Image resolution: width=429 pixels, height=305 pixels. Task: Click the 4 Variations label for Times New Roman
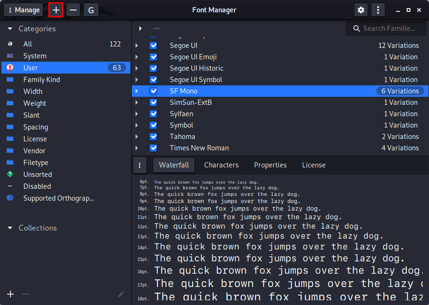400,148
